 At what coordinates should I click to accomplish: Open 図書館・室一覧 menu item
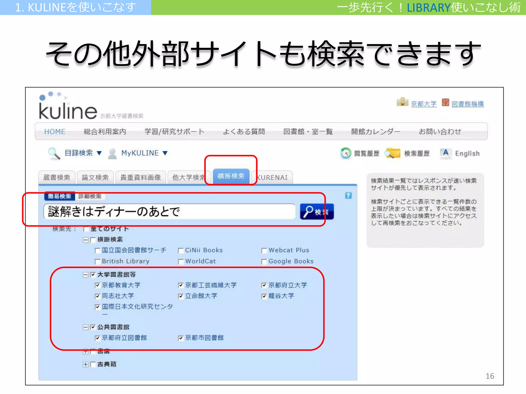[x=308, y=132]
